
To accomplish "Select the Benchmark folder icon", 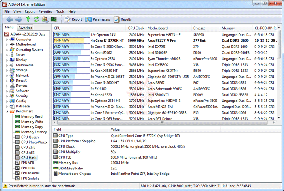I will pos(12,111).
